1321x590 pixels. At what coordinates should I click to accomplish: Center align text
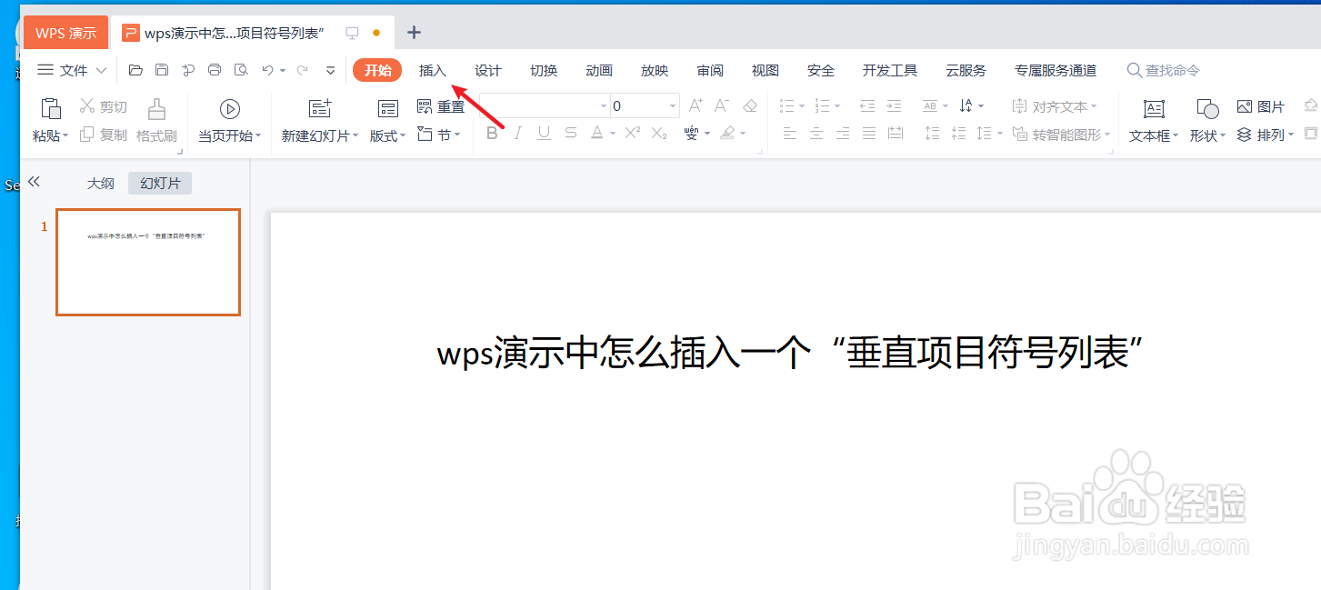click(816, 134)
